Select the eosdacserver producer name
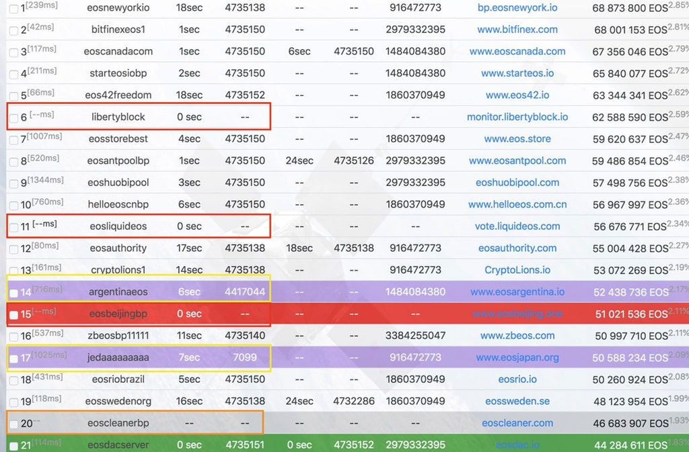 [118, 445]
